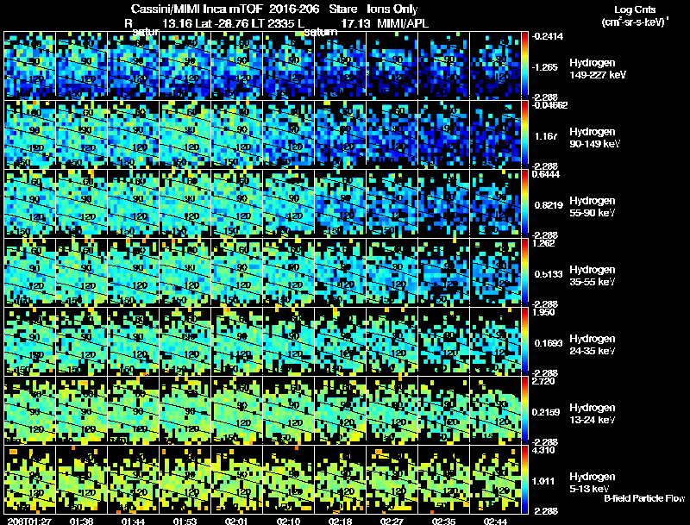Viewport: 690px width, 525px height.
Task: Click the Hydrogen 24-35 keV row label
Action: [593, 344]
